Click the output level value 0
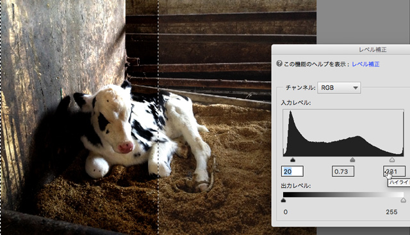This screenshot has width=410, height=235. click(286, 212)
